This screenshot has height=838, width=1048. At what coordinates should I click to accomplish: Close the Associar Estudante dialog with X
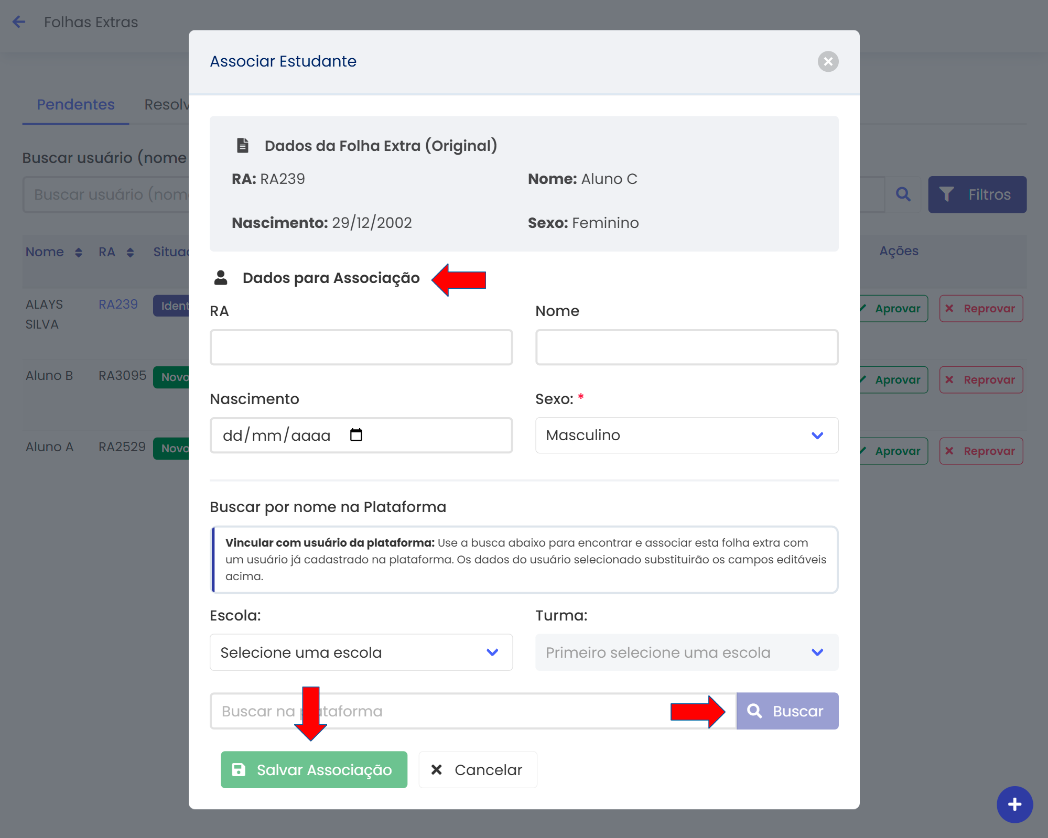[828, 61]
